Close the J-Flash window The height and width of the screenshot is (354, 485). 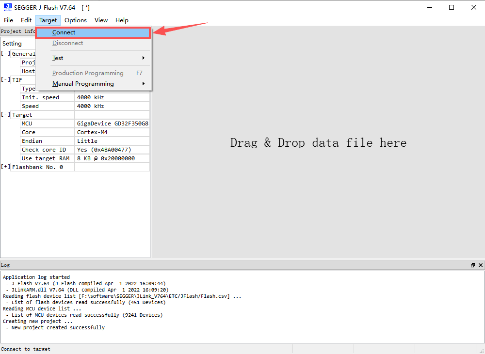[474, 7]
